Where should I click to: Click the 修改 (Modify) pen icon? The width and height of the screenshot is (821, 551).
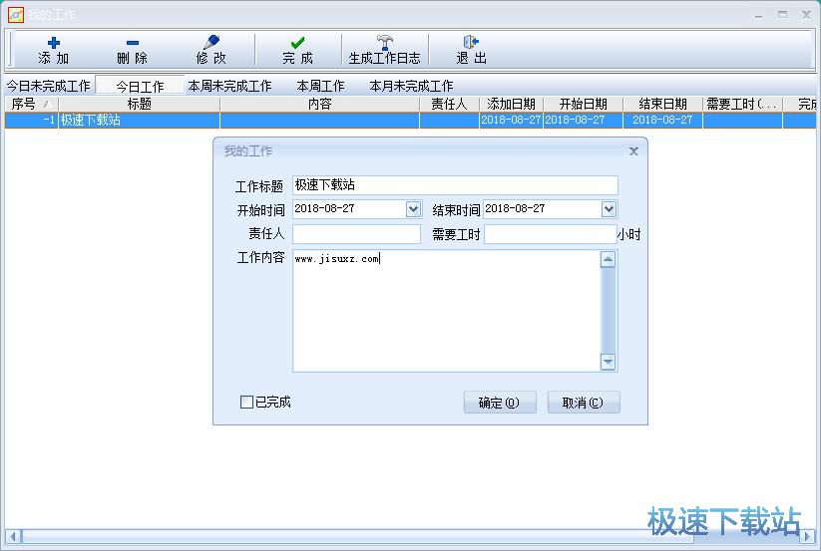coord(211,42)
